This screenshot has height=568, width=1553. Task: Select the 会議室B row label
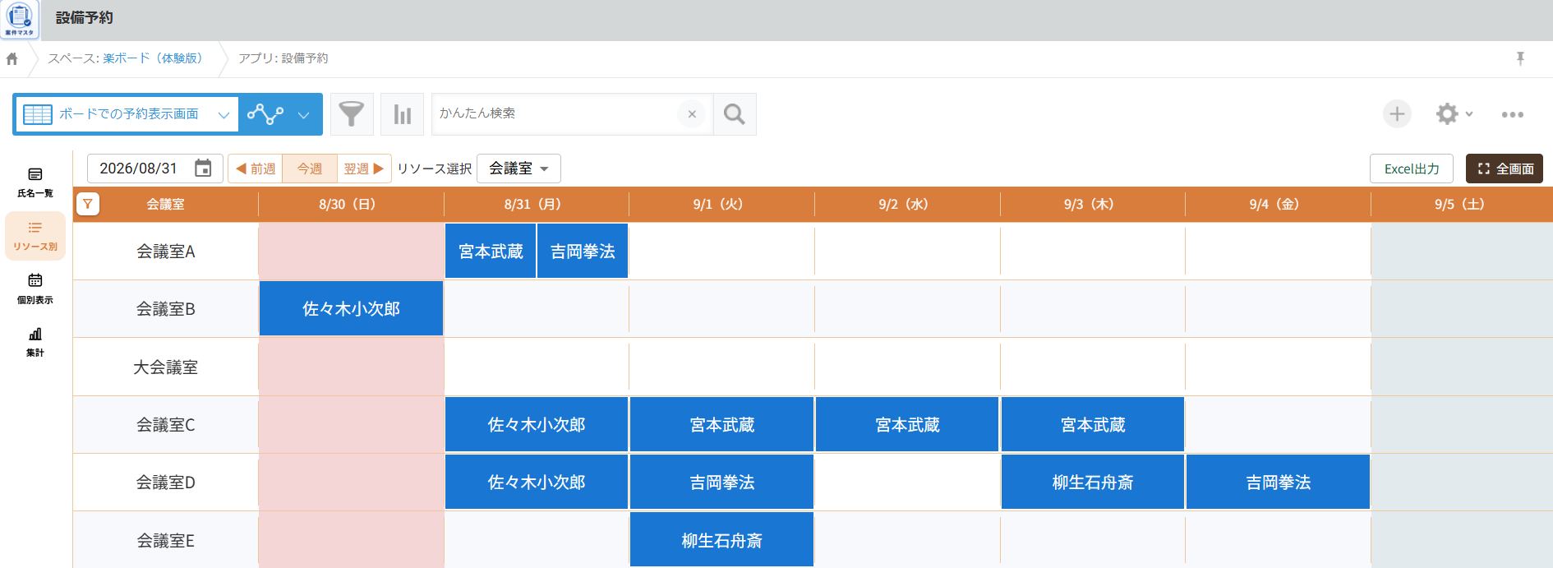165,309
